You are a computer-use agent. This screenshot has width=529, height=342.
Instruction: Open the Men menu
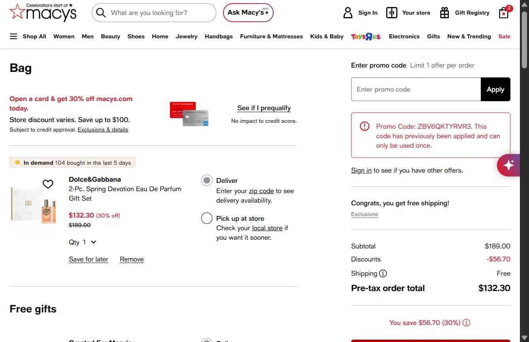pos(88,36)
